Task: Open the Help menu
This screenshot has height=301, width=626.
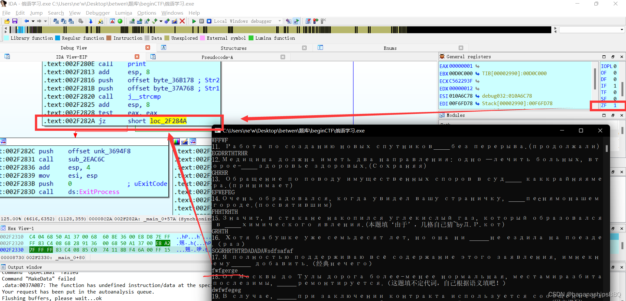Action: (194, 13)
